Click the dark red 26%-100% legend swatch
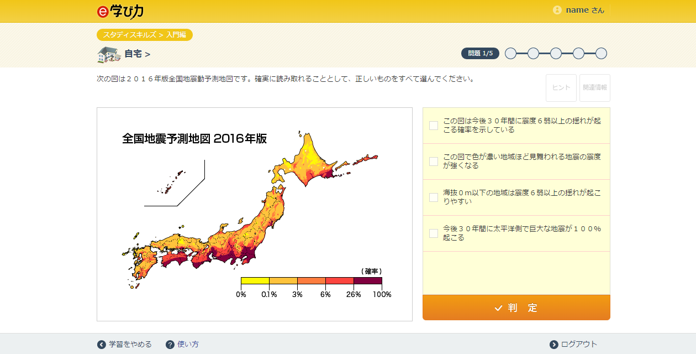 [367, 281]
